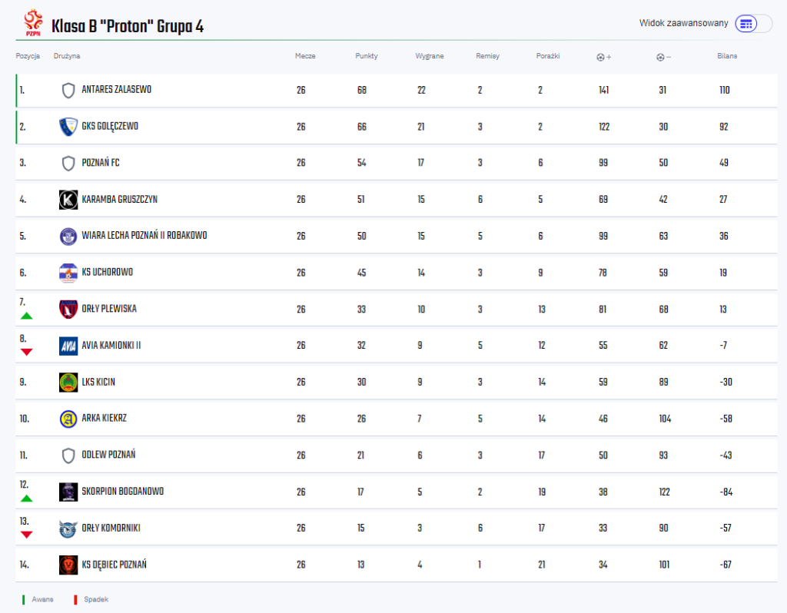Click LKS Kicin green crest
Screen dimensions: 787x613
(x=68, y=383)
